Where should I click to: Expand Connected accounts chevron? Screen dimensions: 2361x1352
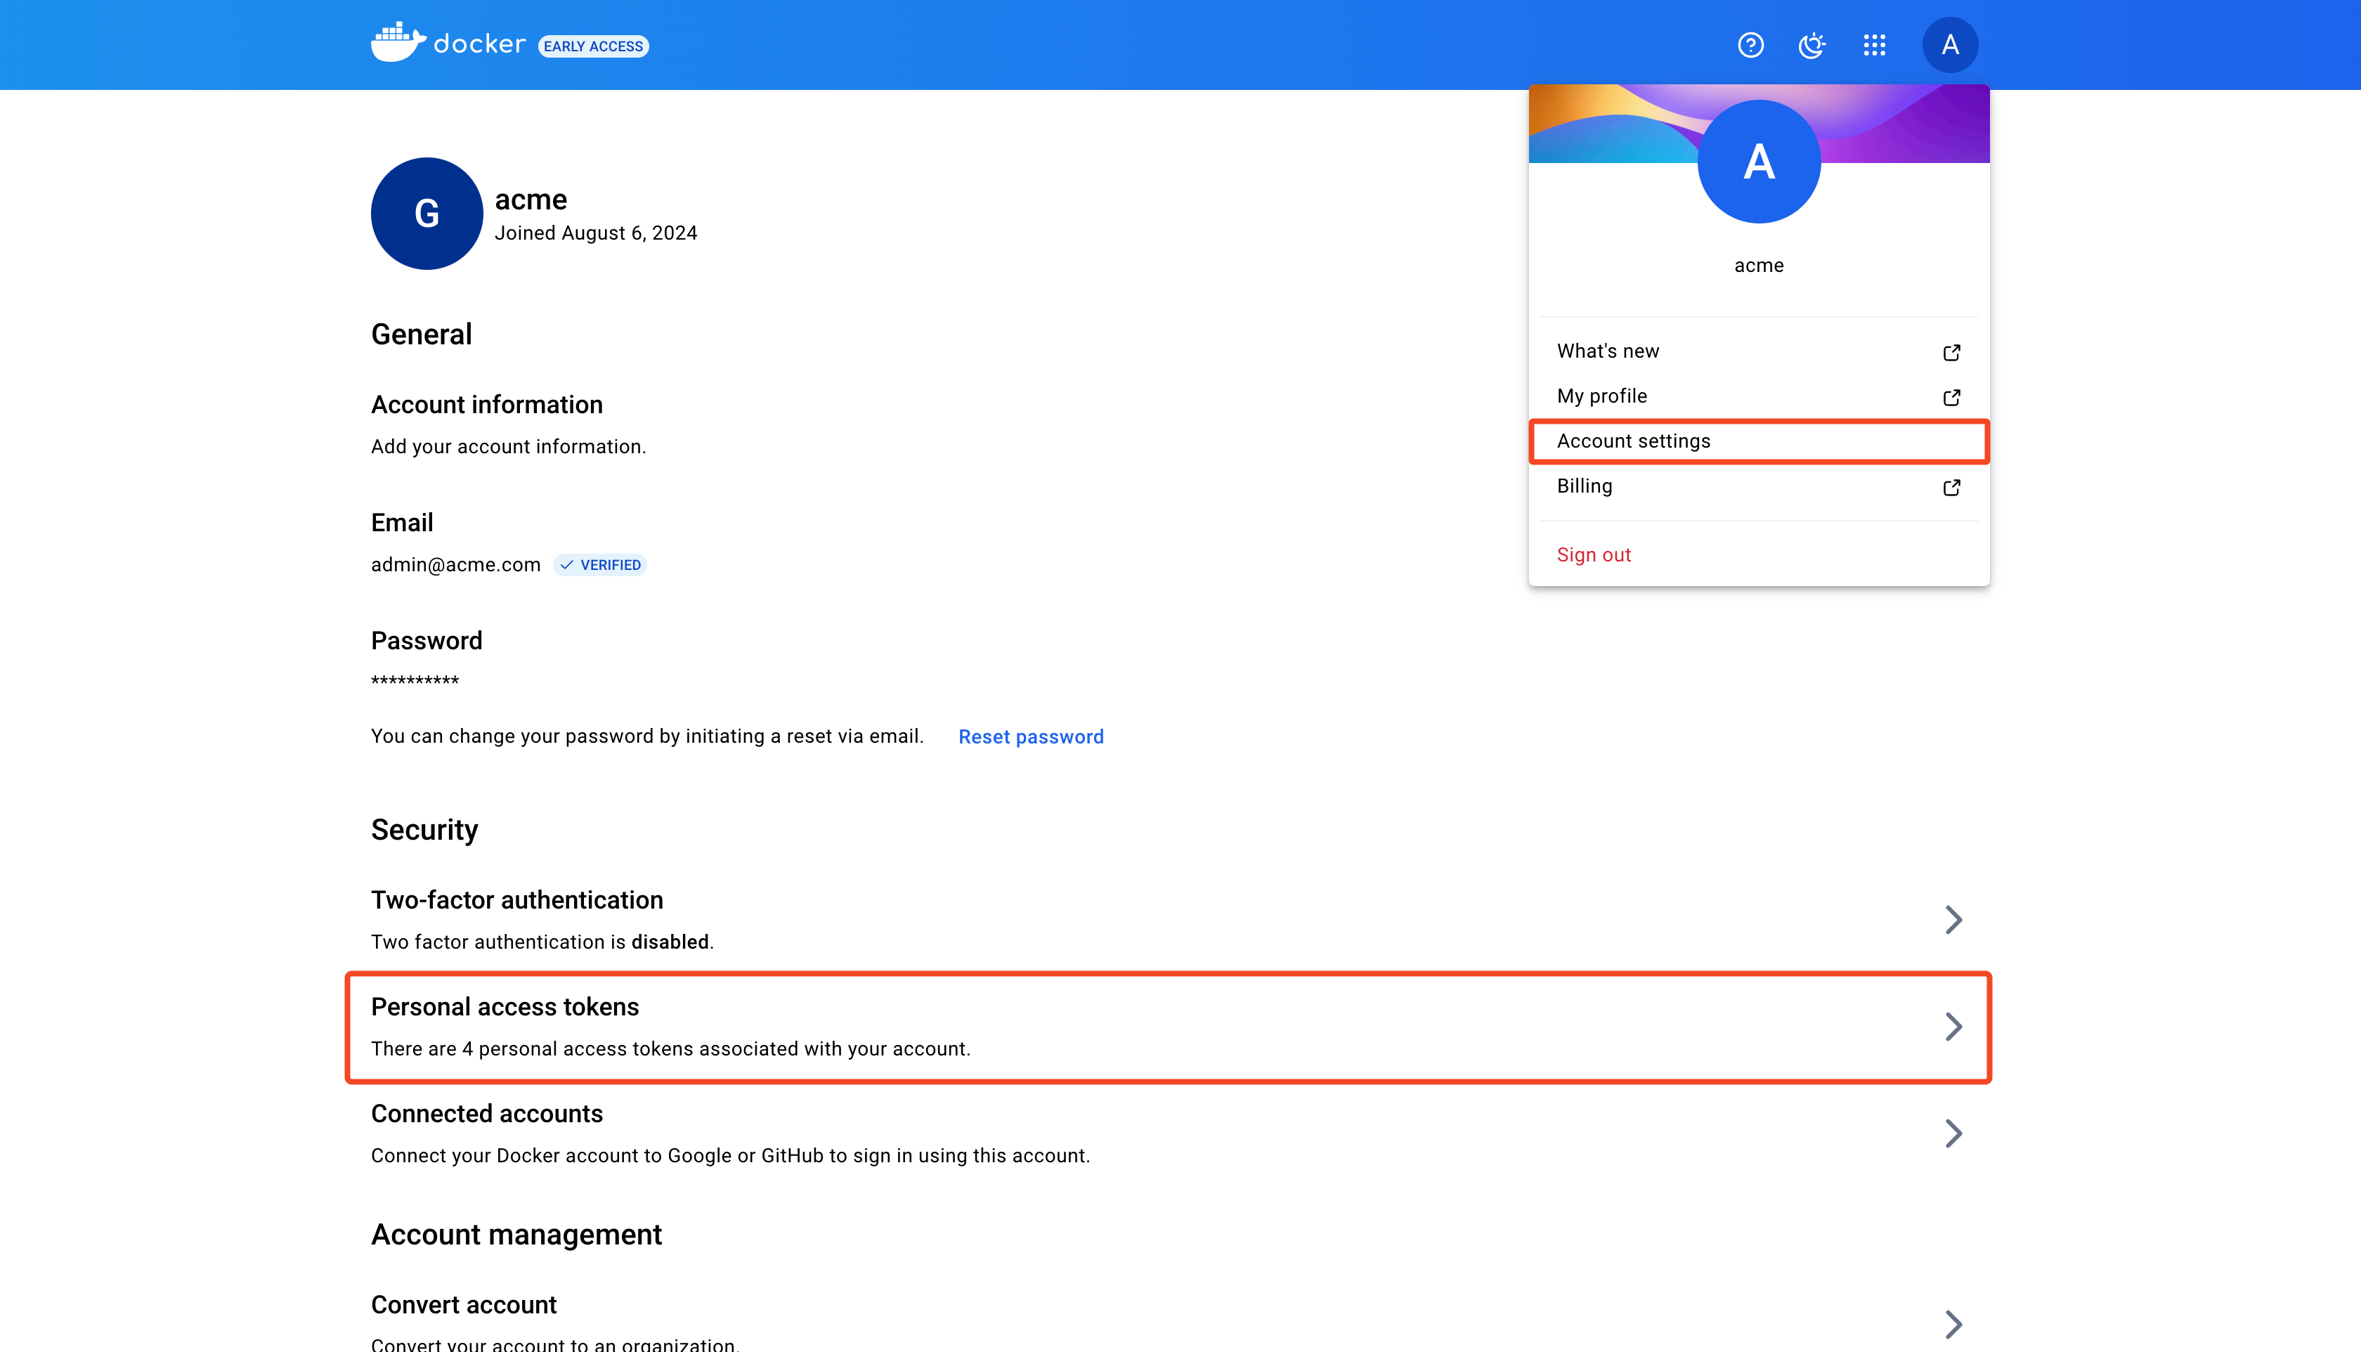[1953, 1133]
